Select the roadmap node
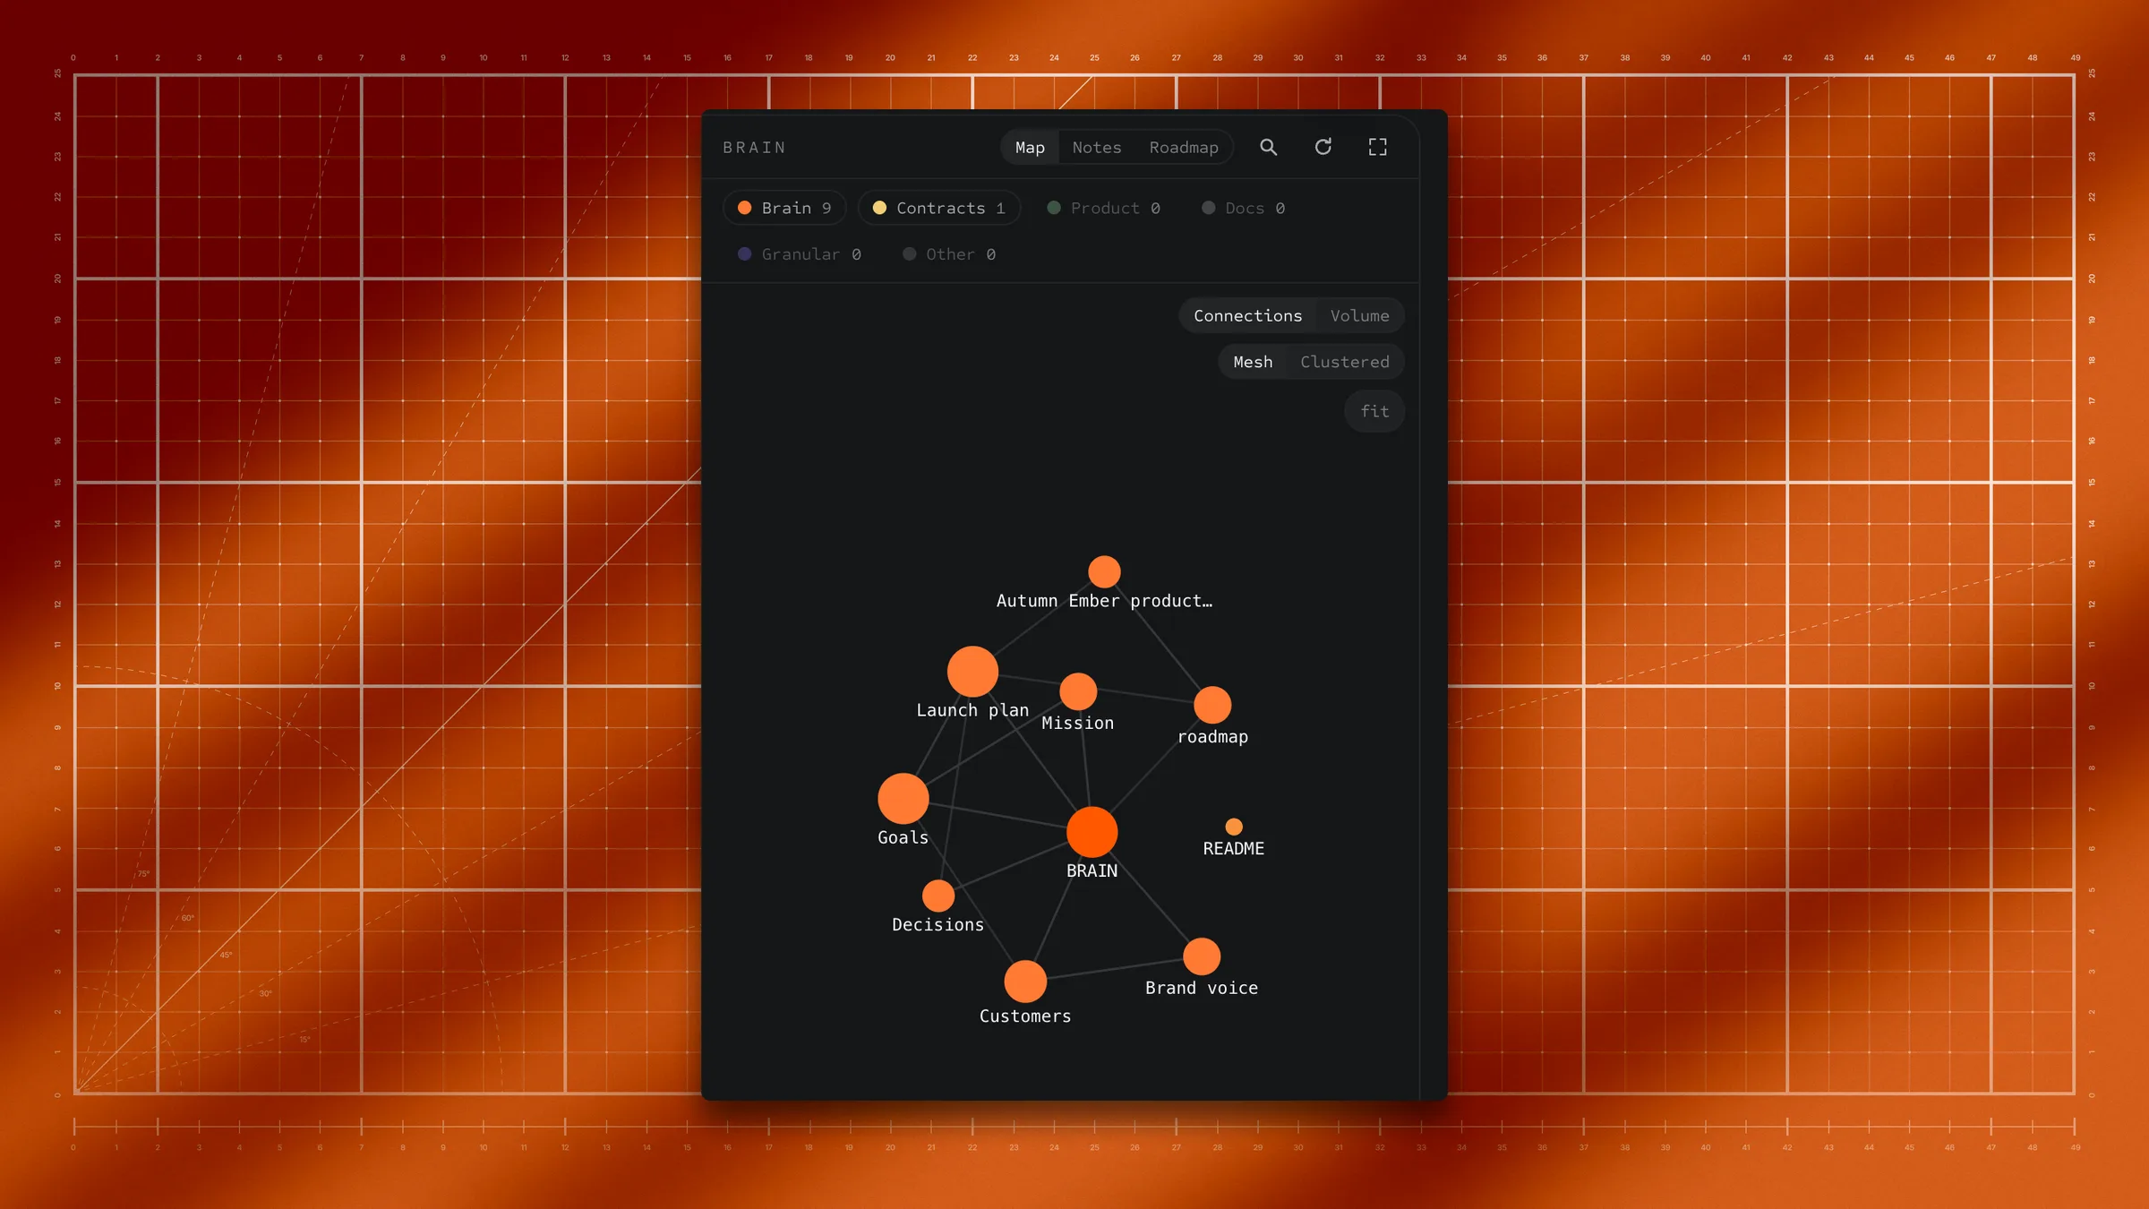Viewport: 2149px width, 1209px height. pyautogui.click(x=1212, y=705)
